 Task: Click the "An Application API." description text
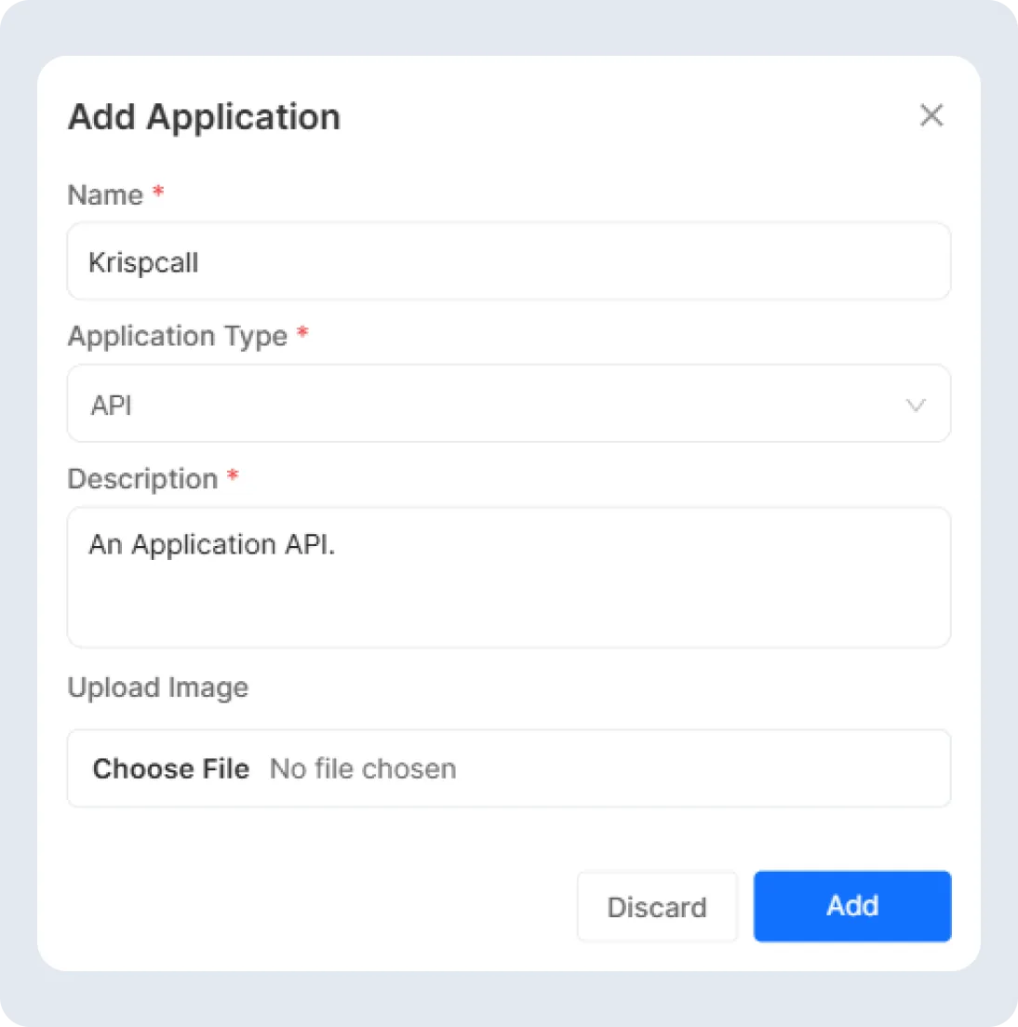click(211, 545)
